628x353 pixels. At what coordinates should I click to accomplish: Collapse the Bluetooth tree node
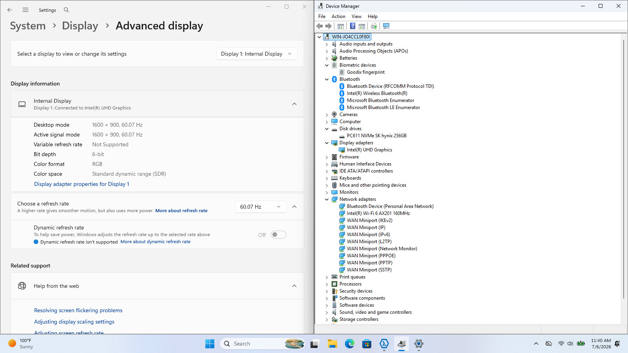(327, 79)
